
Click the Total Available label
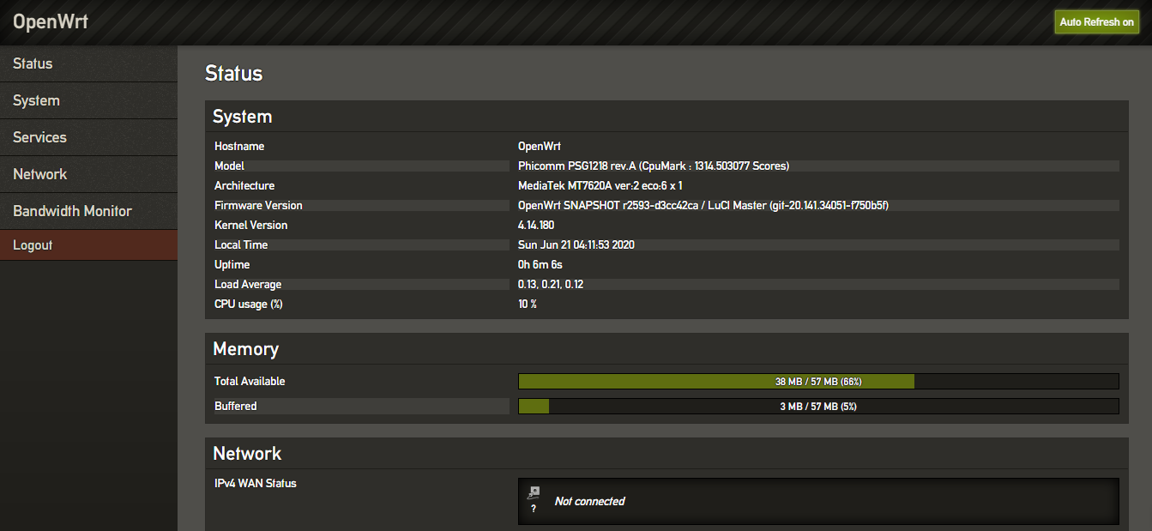coord(250,381)
